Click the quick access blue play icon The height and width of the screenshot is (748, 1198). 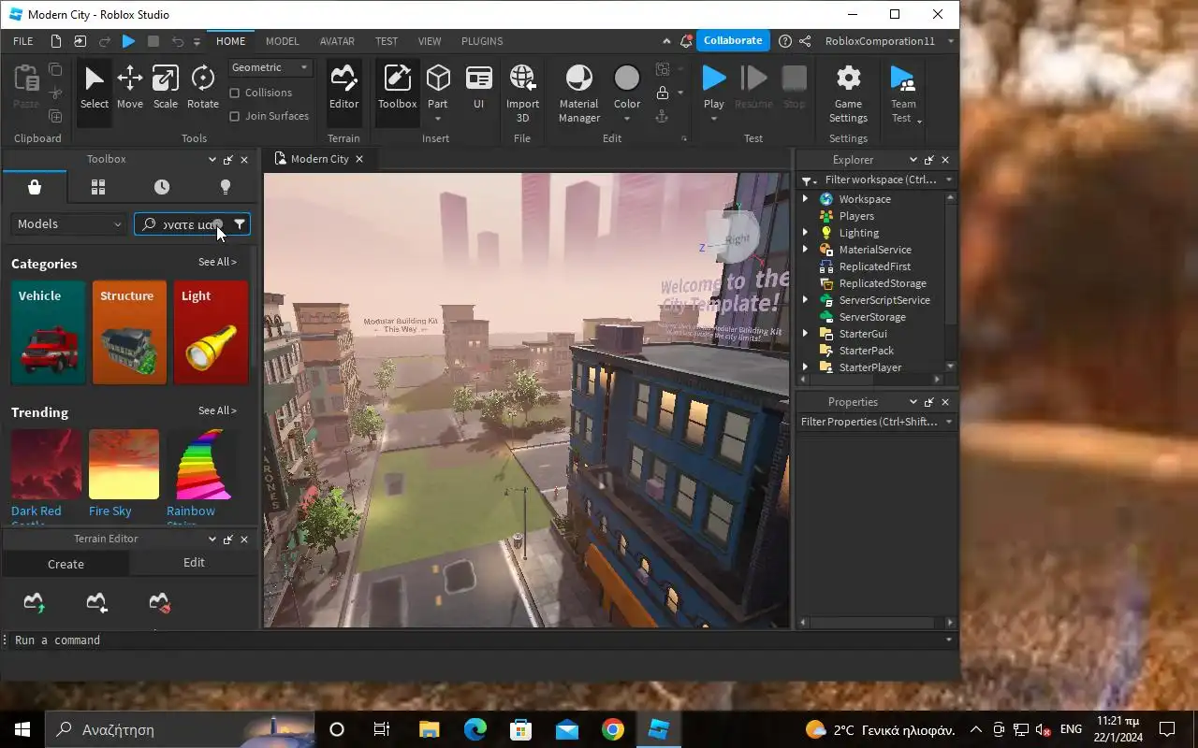point(129,41)
